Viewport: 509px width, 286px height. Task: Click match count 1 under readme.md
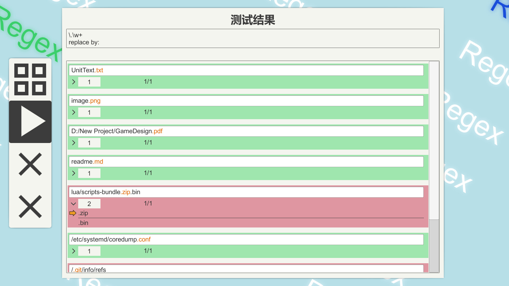pos(89,173)
